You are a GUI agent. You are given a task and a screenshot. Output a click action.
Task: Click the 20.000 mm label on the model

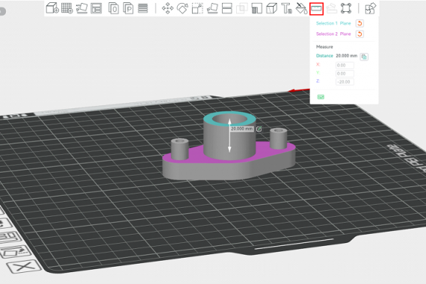pyautogui.click(x=241, y=129)
